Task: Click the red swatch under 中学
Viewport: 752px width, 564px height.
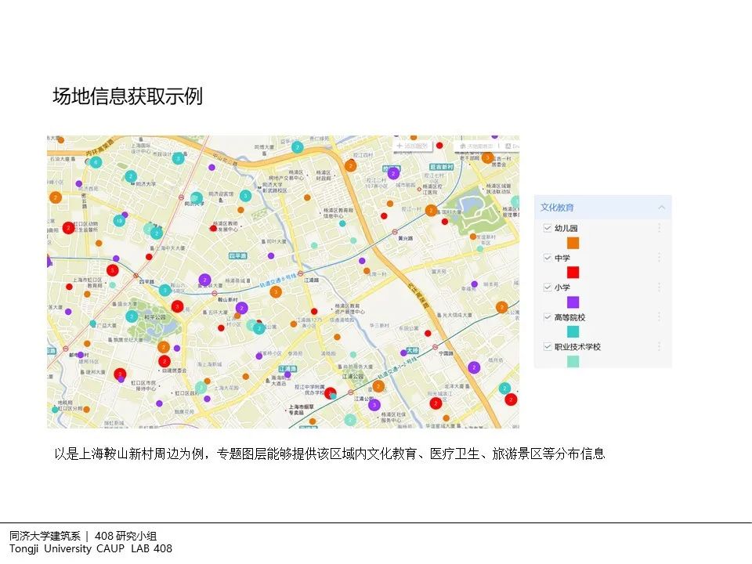Action: coord(573,273)
